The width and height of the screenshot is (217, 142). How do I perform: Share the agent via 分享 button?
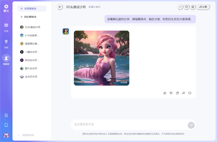(203, 7)
